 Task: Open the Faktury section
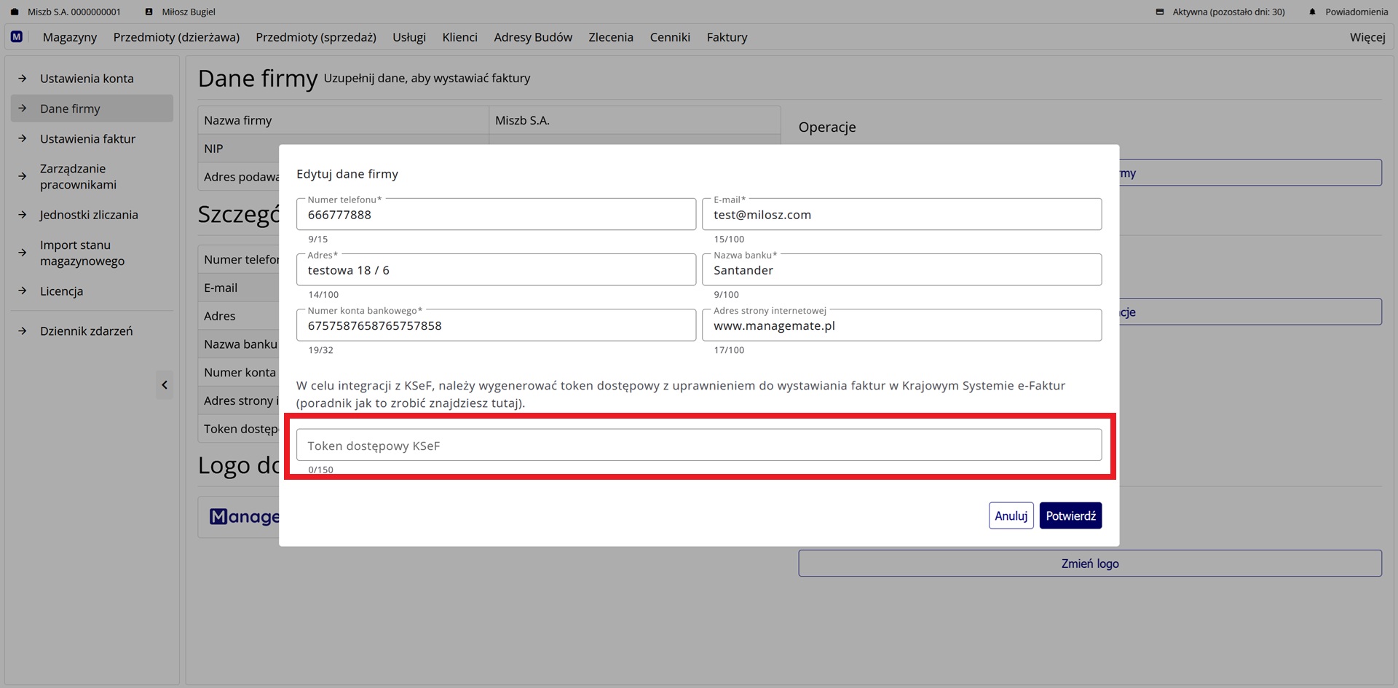[726, 36]
